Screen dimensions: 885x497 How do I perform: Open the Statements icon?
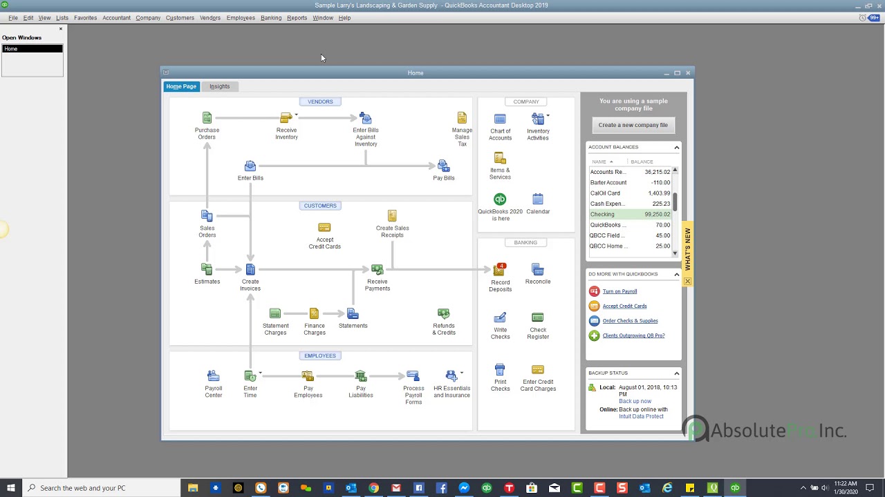coord(353,314)
